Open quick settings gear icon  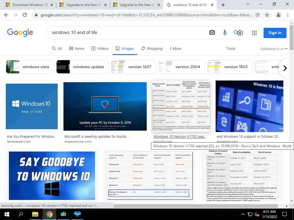[x=240, y=33]
